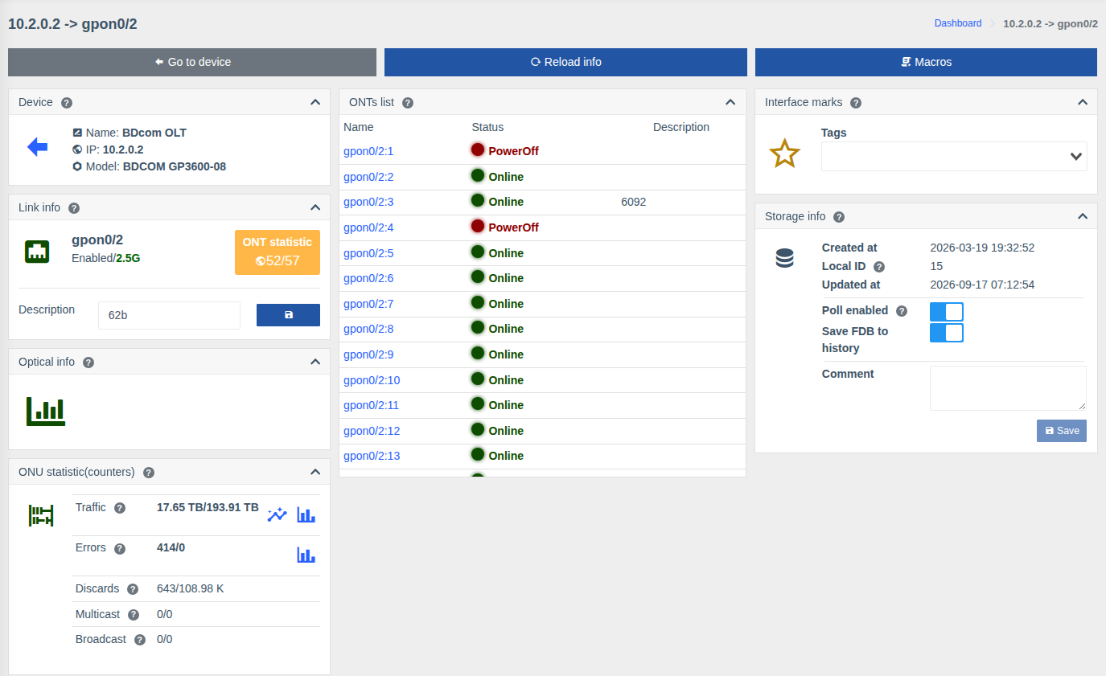Click the help icon next to Link info
1106x676 pixels.
click(74, 208)
